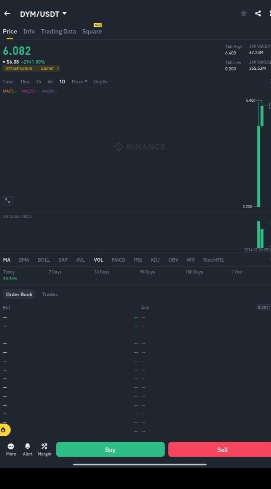Tap the red Sell button
Screen dimensions: 271x489
(x=220, y=449)
